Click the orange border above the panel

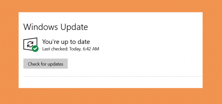(111, 6)
